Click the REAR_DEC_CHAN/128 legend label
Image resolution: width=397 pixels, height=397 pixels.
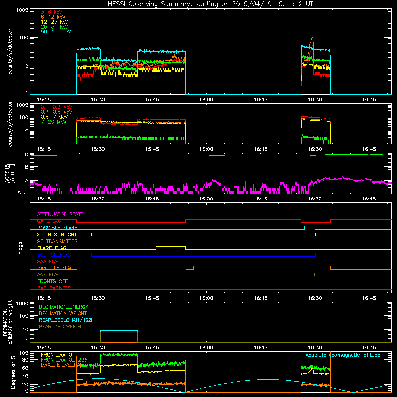pos(66,320)
